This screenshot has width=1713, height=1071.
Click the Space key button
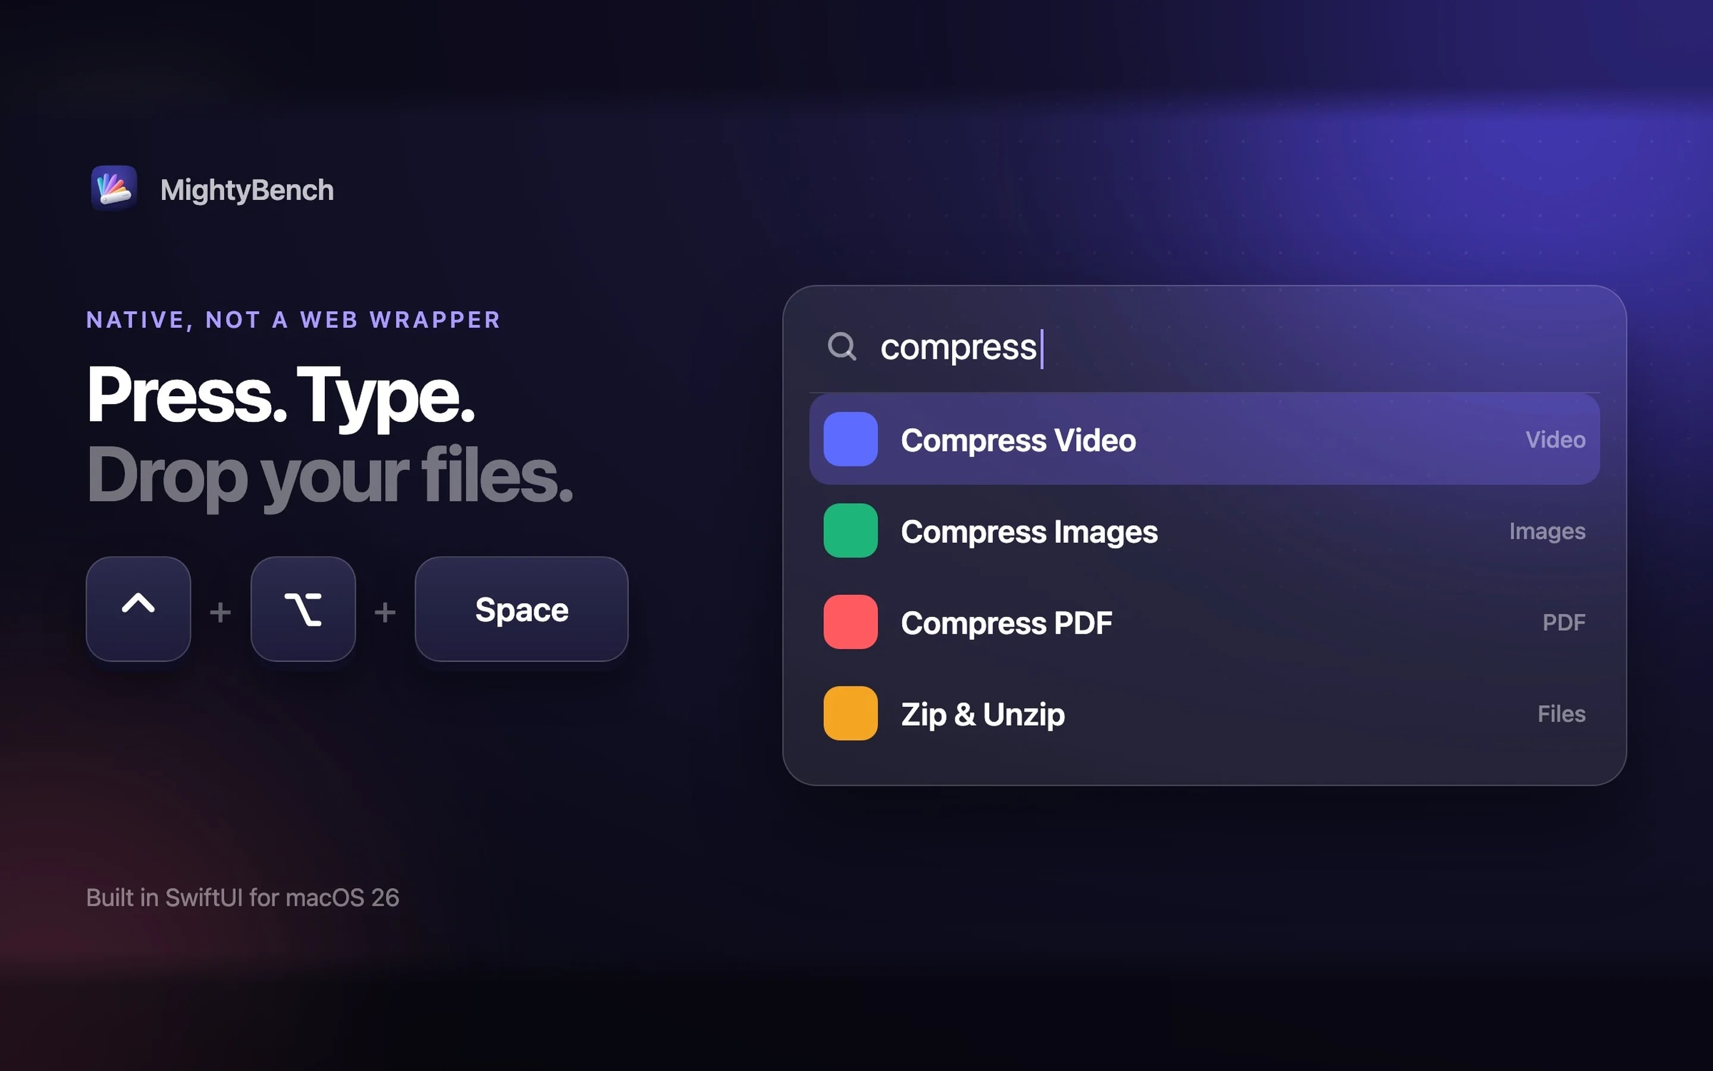522,609
